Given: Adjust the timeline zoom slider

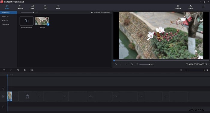Looking at the screenshot, I should tap(196, 70).
